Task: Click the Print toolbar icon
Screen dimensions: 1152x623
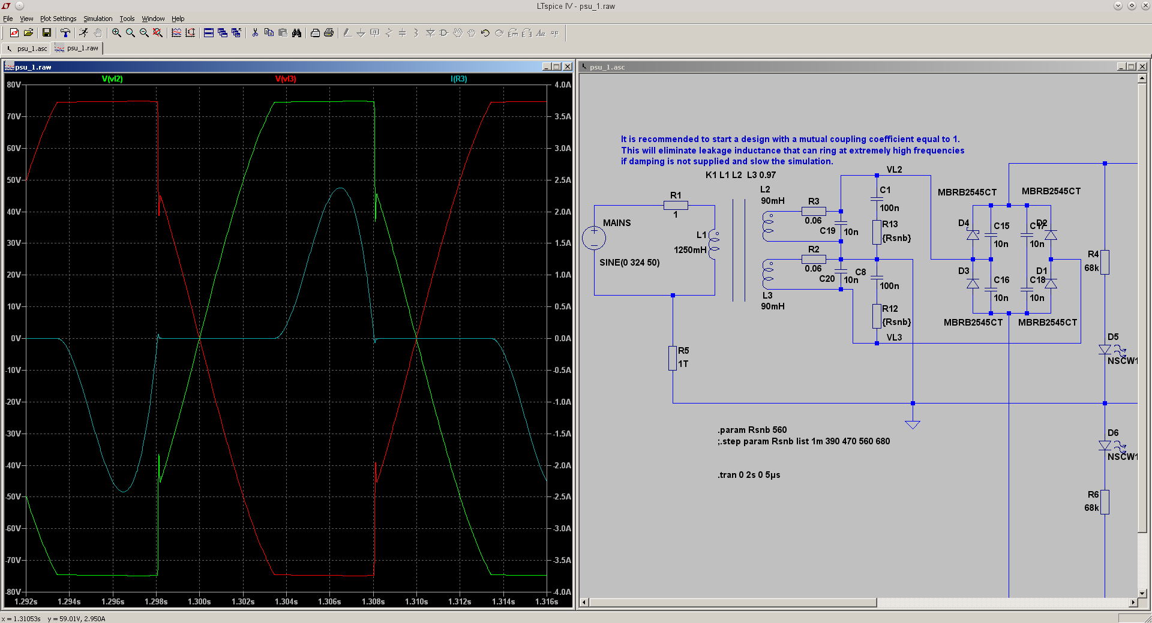Action: pyautogui.click(x=329, y=33)
